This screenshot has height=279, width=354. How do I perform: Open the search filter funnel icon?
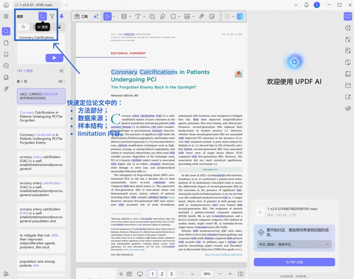[52, 17]
